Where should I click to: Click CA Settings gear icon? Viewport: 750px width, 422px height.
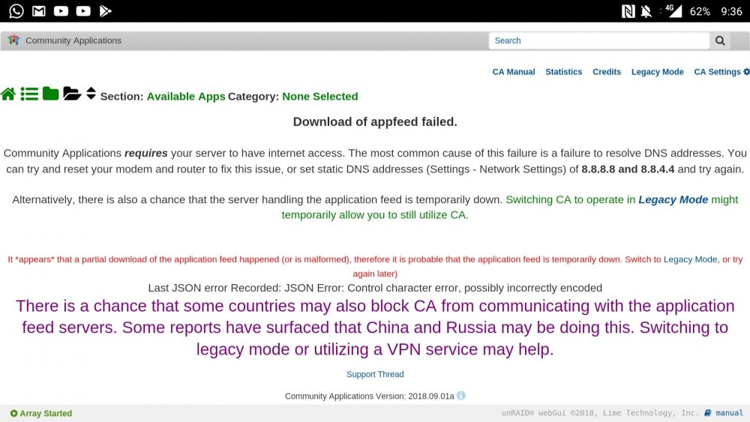[x=746, y=72]
